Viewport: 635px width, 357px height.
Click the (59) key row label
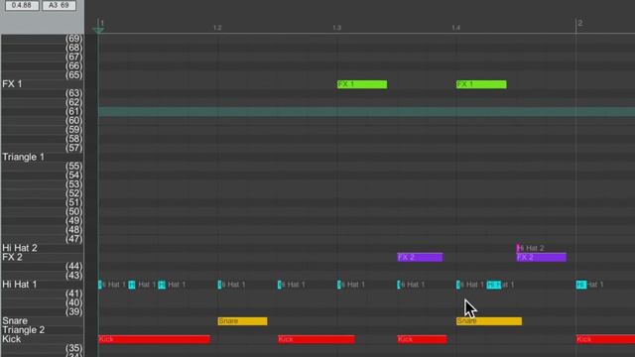click(x=74, y=130)
